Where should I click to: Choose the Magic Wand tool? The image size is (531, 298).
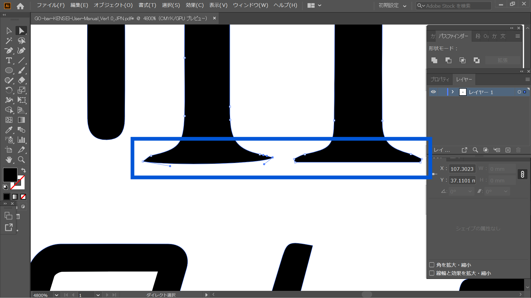(9, 41)
